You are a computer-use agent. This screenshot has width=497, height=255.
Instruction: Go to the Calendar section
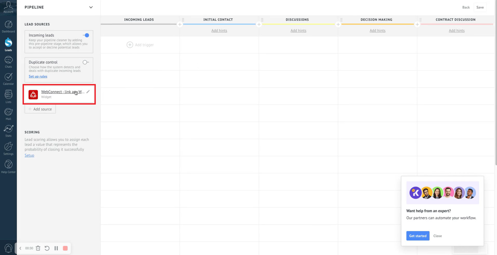point(8,79)
